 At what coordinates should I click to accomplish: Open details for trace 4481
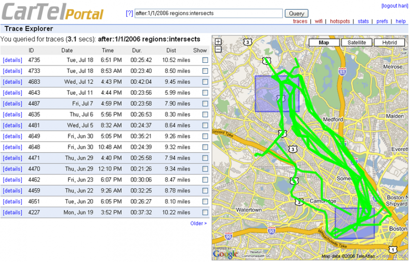pos(13,125)
